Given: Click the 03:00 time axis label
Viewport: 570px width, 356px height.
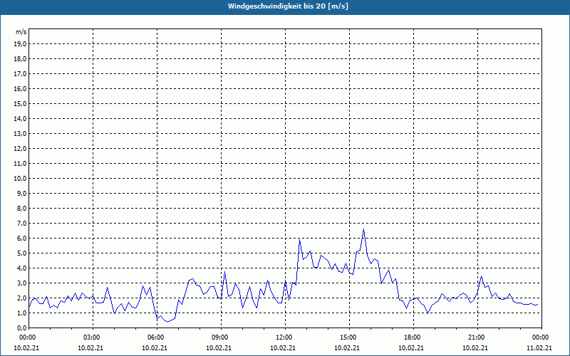Looking at the screenshot, I should [x=92, y=337].
